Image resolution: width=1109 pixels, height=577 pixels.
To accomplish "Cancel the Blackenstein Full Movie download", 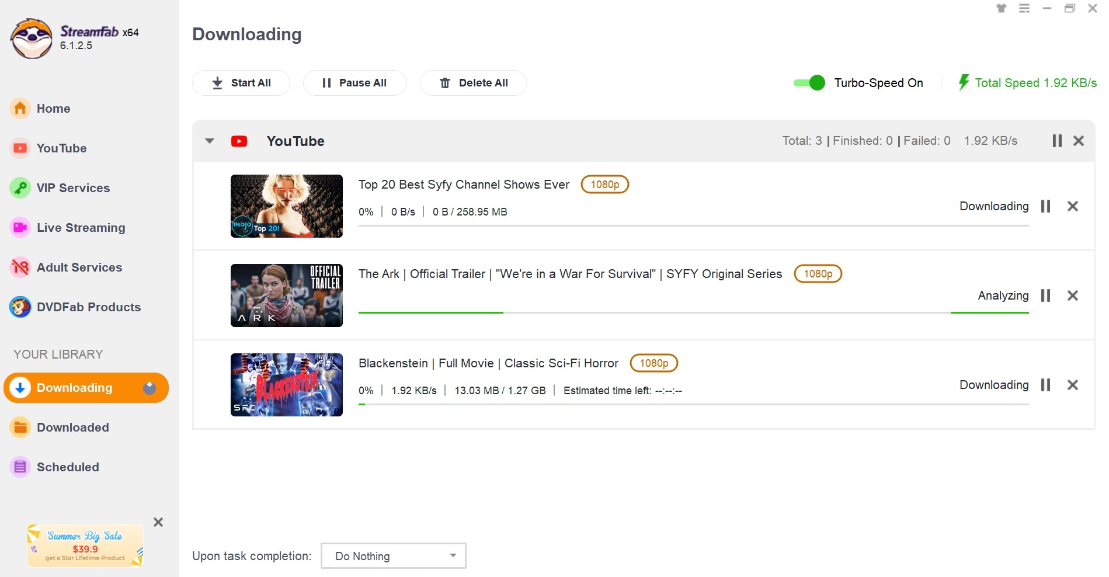I will pos(1073,385).
